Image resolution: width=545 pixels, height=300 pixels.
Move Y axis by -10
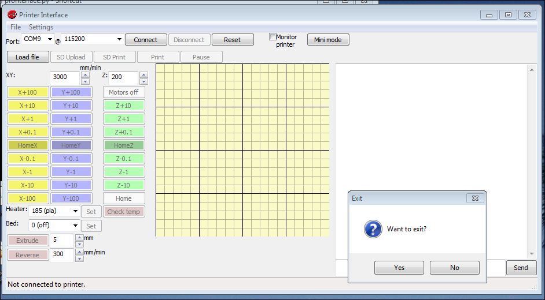[71, 185]
